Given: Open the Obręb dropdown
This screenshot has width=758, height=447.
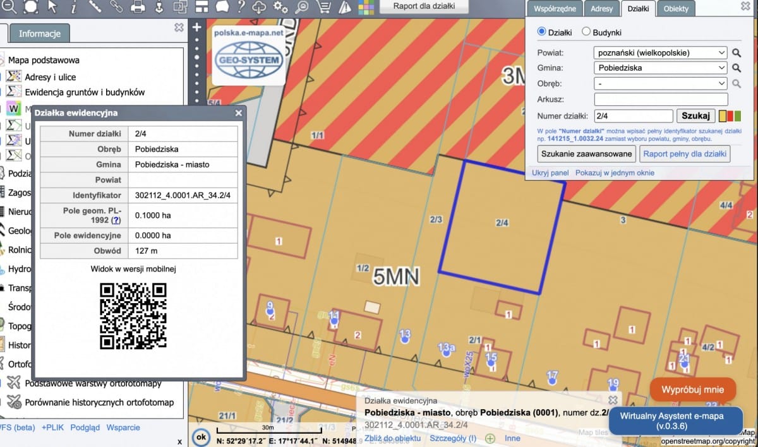Looking at the screenshot, I should point(661,83).
